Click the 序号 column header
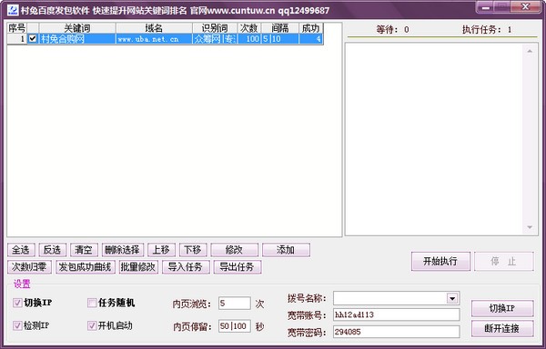Image resolution: width=546 pixels, height=349 pixels. tap(16, 28)
